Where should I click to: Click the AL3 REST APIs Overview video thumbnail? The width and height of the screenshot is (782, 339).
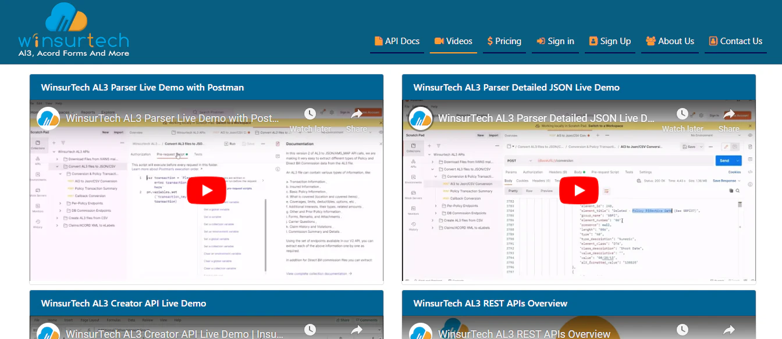click(579, 329)
